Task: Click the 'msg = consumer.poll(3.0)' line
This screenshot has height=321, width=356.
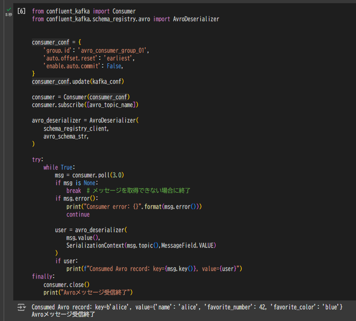Action: coord(89,175)
